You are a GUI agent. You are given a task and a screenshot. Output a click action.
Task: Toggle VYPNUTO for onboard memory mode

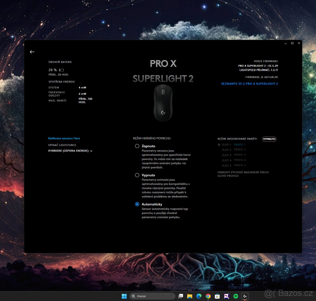click(x=269, y=139)
